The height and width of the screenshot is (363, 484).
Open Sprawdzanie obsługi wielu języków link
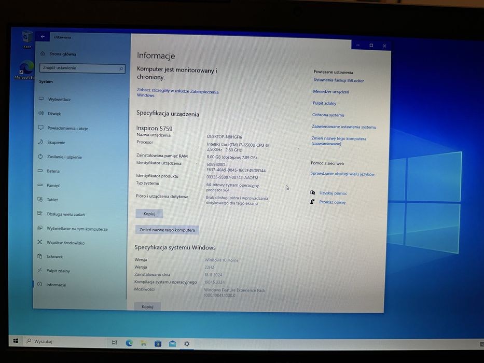click(342, 174)
